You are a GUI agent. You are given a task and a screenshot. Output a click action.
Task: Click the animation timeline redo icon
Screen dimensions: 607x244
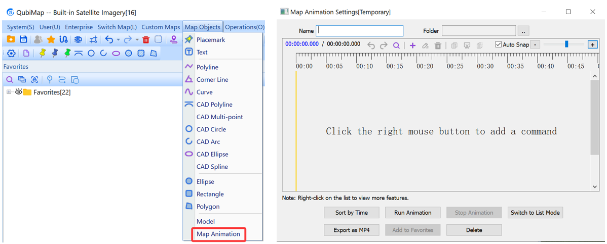[x=384, y=45]
